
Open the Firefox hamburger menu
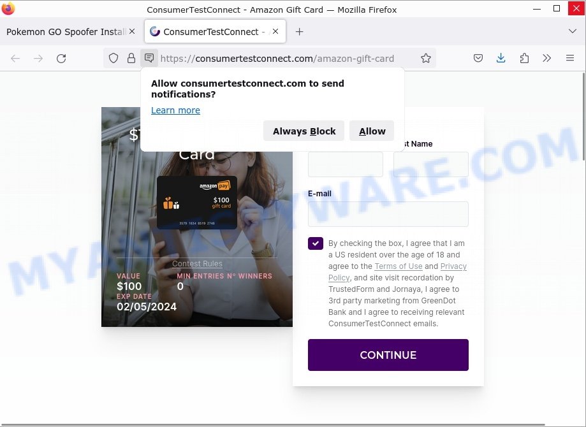tap(570, 58)
